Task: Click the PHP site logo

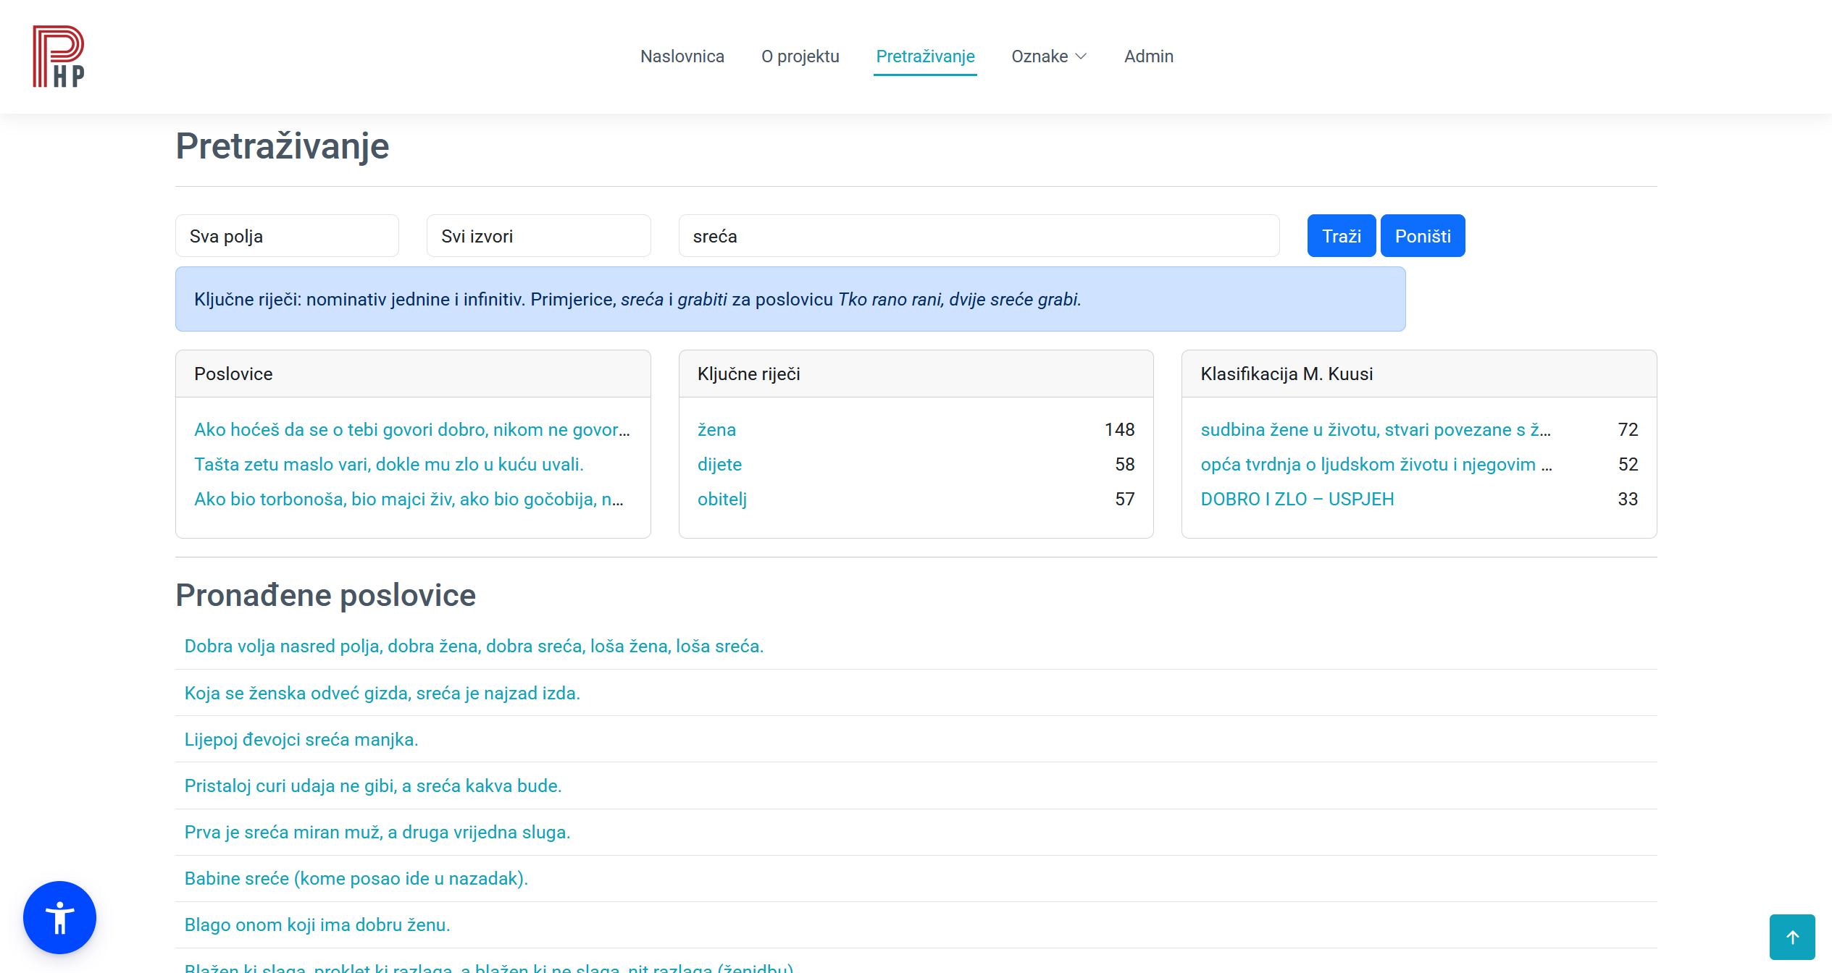Action: [x=58, y=56]
